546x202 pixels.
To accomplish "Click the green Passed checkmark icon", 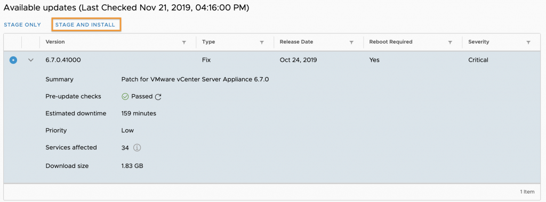I will [x=125, y=97].
